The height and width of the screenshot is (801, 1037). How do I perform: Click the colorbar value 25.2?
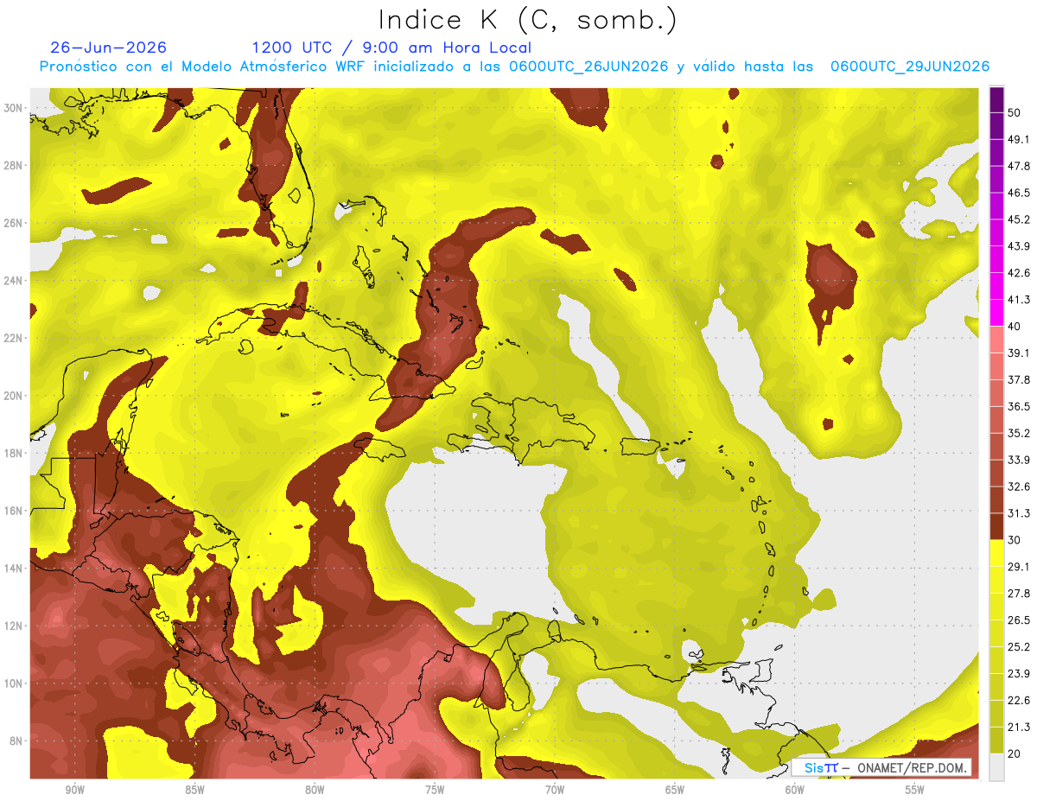pos(1019,647)
